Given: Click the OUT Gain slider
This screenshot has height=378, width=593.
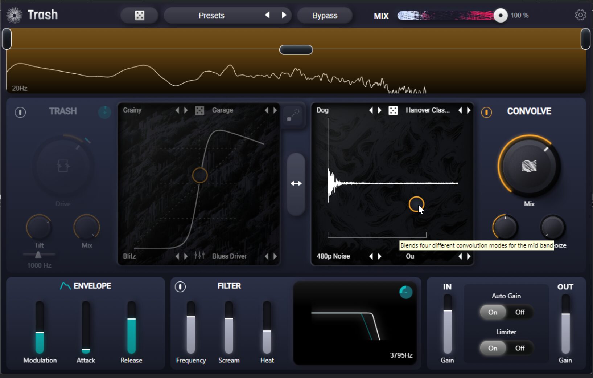Looking at the screenshot, I should click(x=565, y=324).
